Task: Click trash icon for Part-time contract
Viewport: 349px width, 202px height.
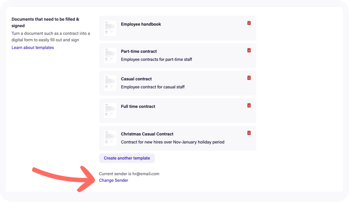Action: [x=249, y=50]
